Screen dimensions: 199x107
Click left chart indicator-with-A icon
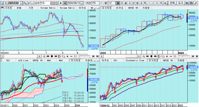click(x=63, y=56)
